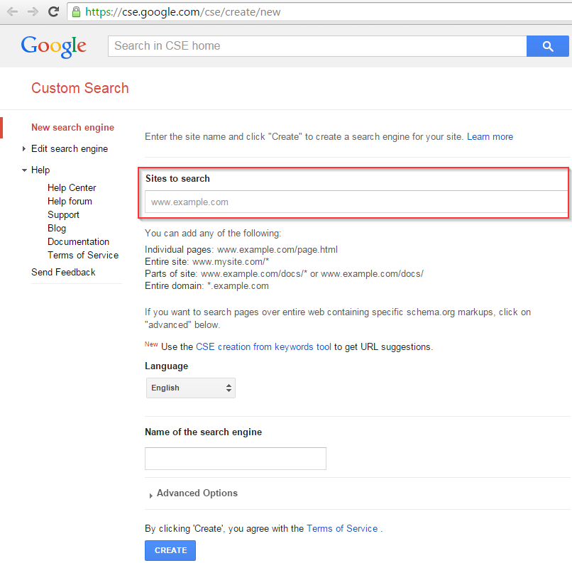Open Help Center in sidebar
572x563 pixels.
click(x=72, y=187)
